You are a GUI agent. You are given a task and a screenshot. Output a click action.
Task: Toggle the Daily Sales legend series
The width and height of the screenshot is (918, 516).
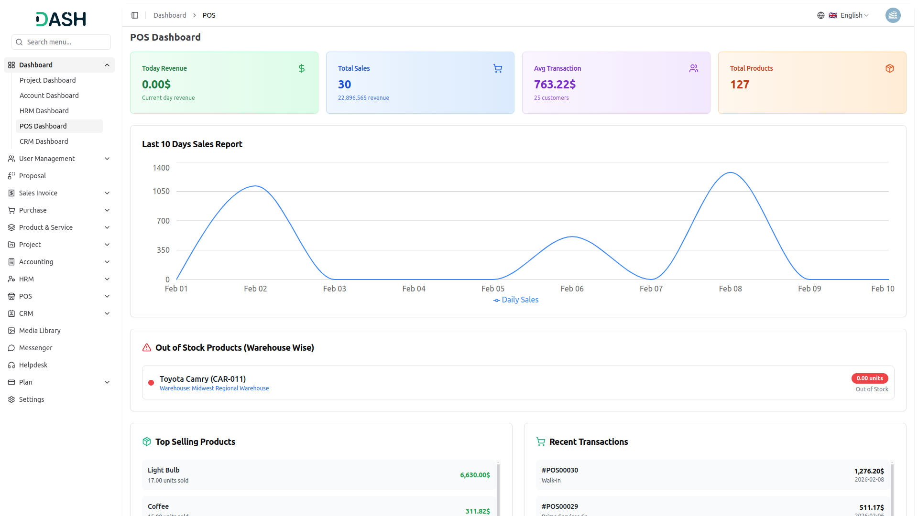pyautogui.click(x=516, y=300)
